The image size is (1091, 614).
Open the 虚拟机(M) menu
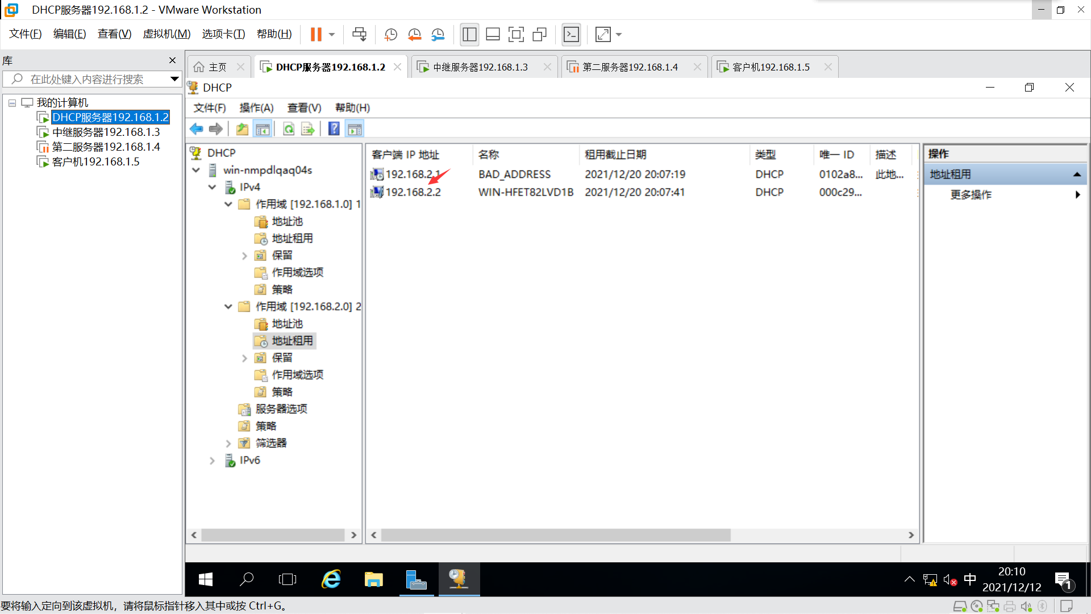pyautogui.click(x=166, y=34)
